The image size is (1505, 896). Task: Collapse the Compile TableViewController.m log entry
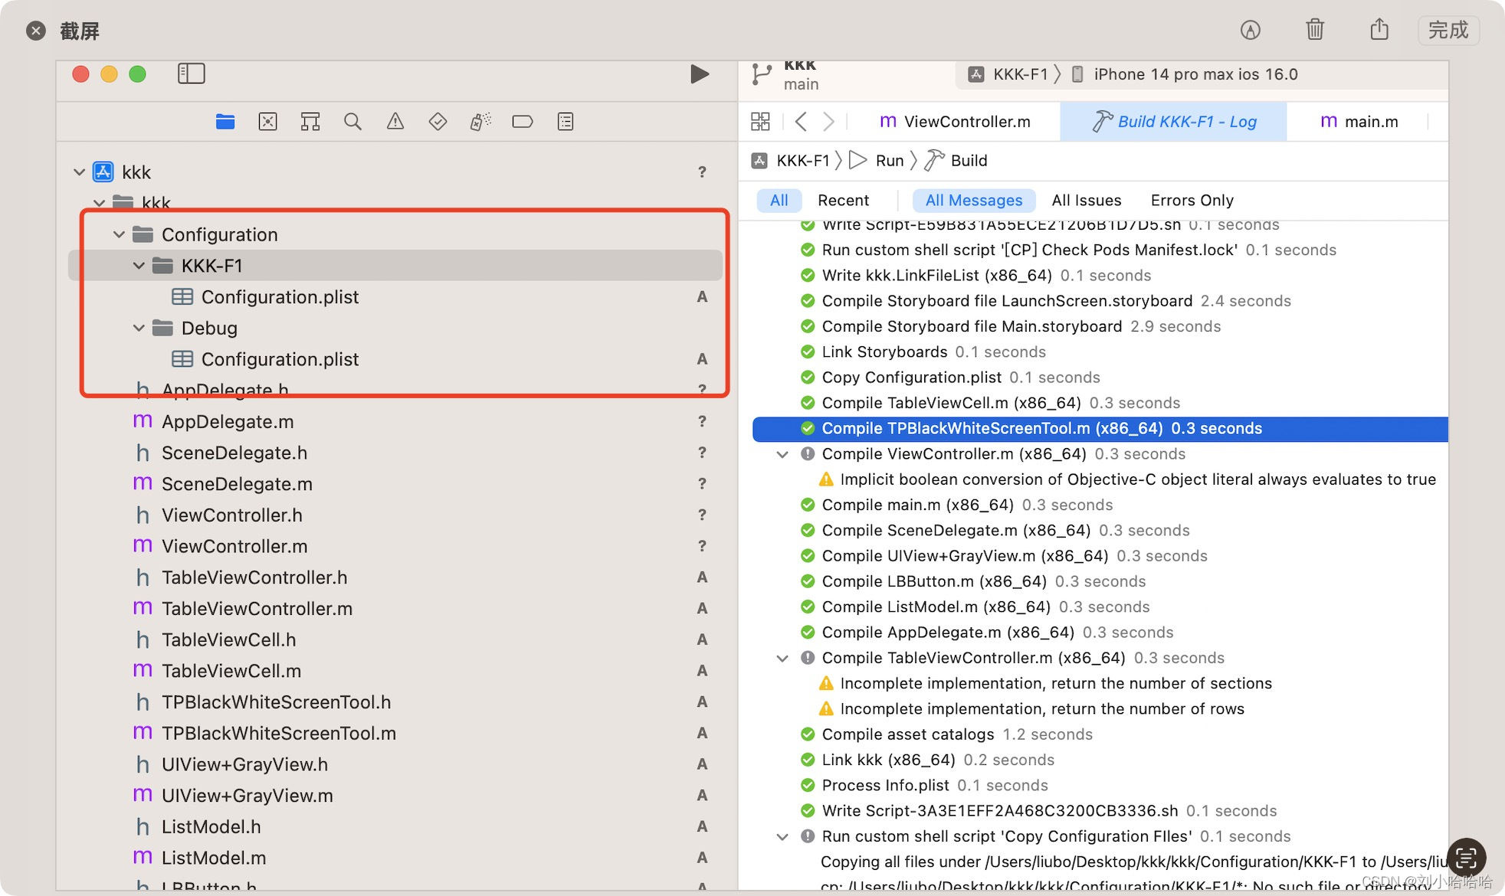point(782,658)
